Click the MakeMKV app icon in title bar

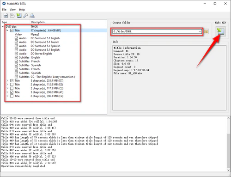4,4
